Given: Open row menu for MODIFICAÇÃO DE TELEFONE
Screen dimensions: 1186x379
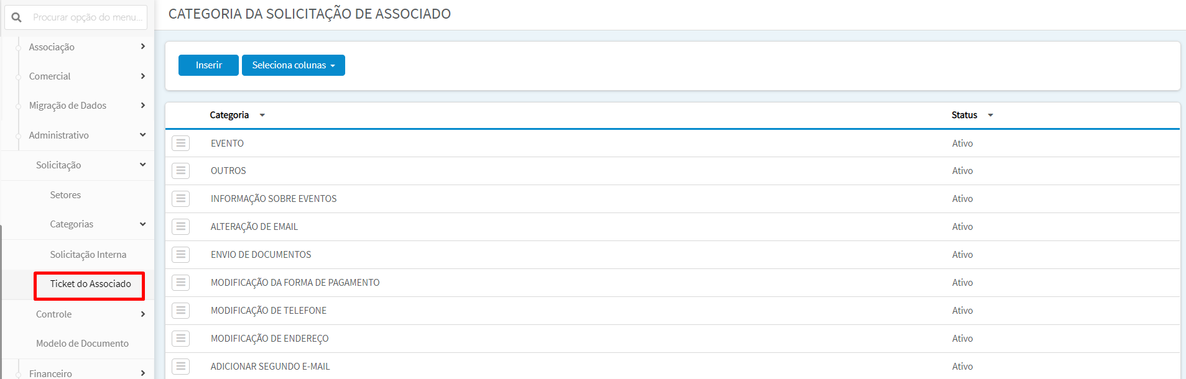Looking at the screenshot, I should [x=181, y=310].
